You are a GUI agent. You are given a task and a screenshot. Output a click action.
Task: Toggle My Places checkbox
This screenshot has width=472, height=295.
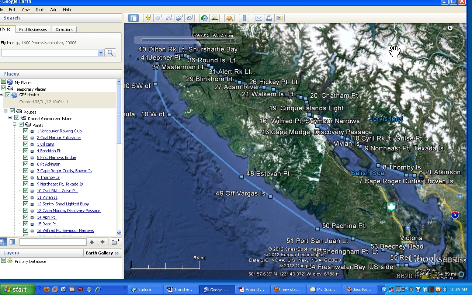3,81
